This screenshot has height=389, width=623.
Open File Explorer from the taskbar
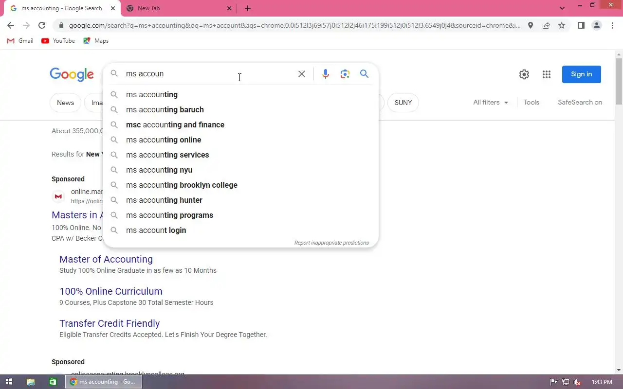tap(30, 382)
